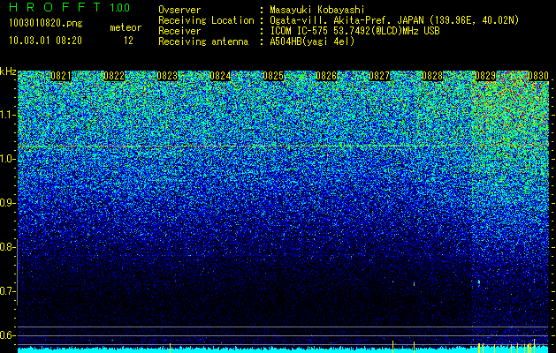This screenshot has width=556, height=353.
Task: Click the 0826 time marker
Action: [x=326, y=76]
